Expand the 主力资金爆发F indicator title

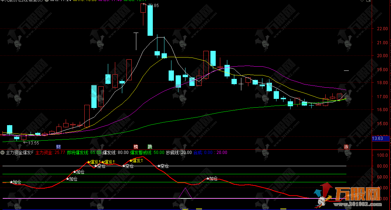[20, 153]
